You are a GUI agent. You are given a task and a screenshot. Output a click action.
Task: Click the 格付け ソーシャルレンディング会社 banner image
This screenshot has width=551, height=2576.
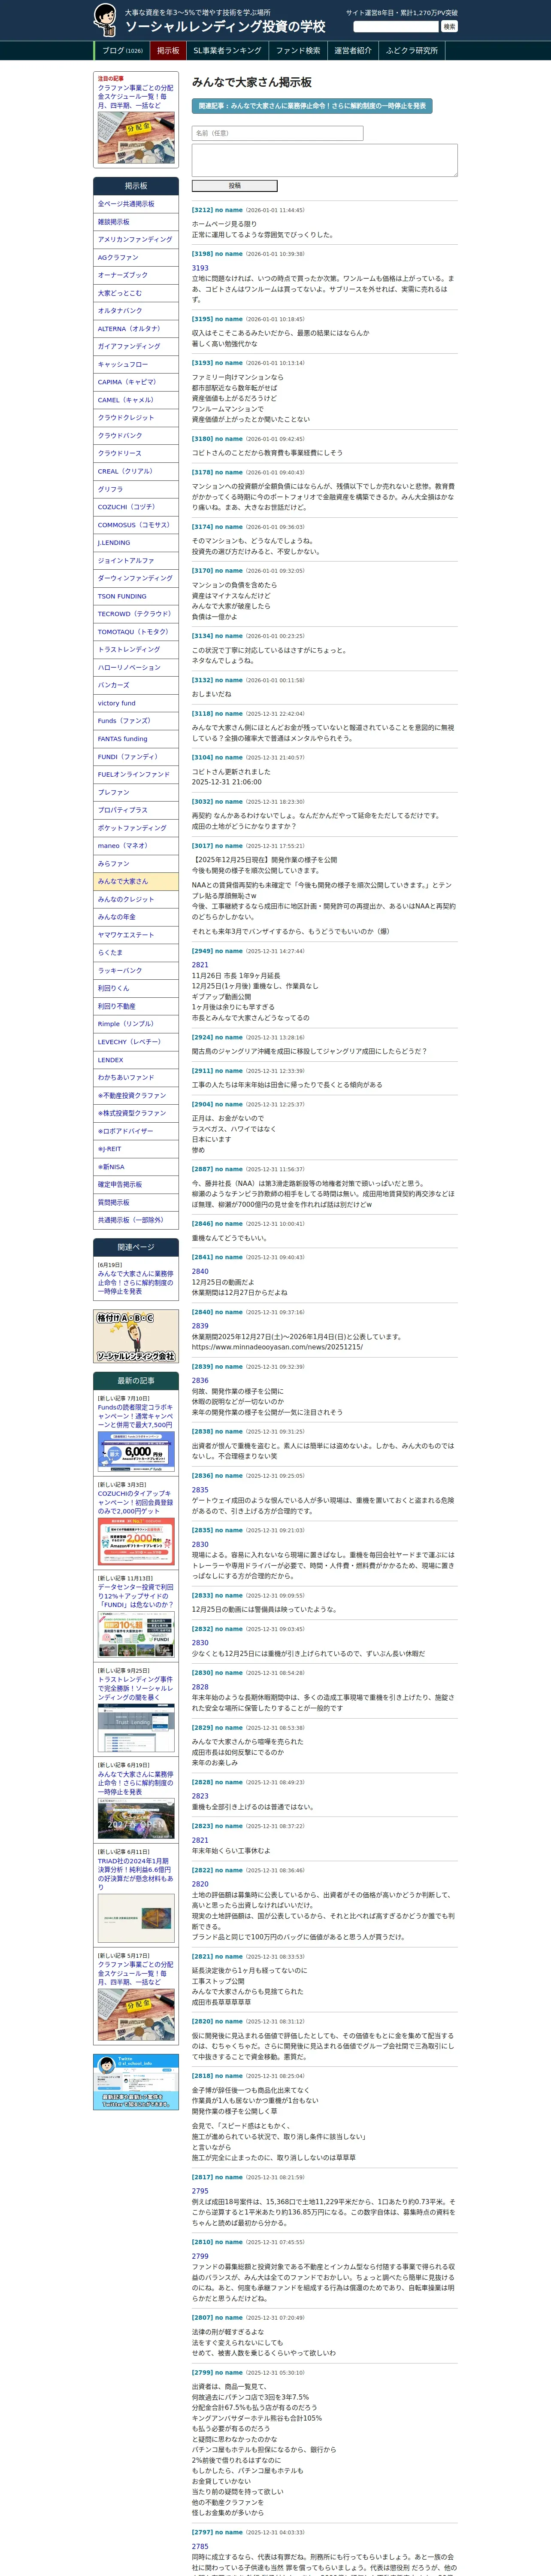click(x=136, y=1337)
